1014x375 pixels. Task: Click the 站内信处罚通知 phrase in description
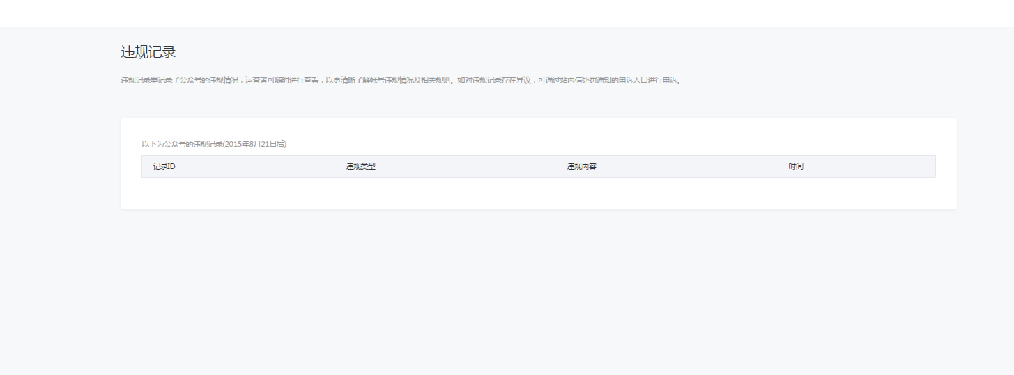(585, 80)
